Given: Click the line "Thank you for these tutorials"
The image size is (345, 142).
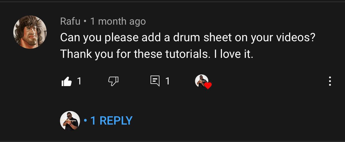Looking at the screenshot, I should (156, 54).
